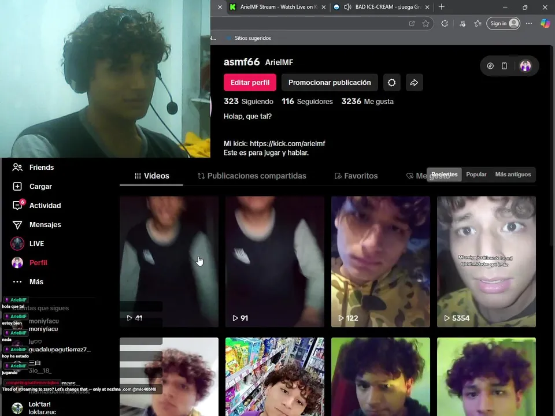Open the video with 91 views
Viewport: 555px width, 416px height.
[275, 262]
